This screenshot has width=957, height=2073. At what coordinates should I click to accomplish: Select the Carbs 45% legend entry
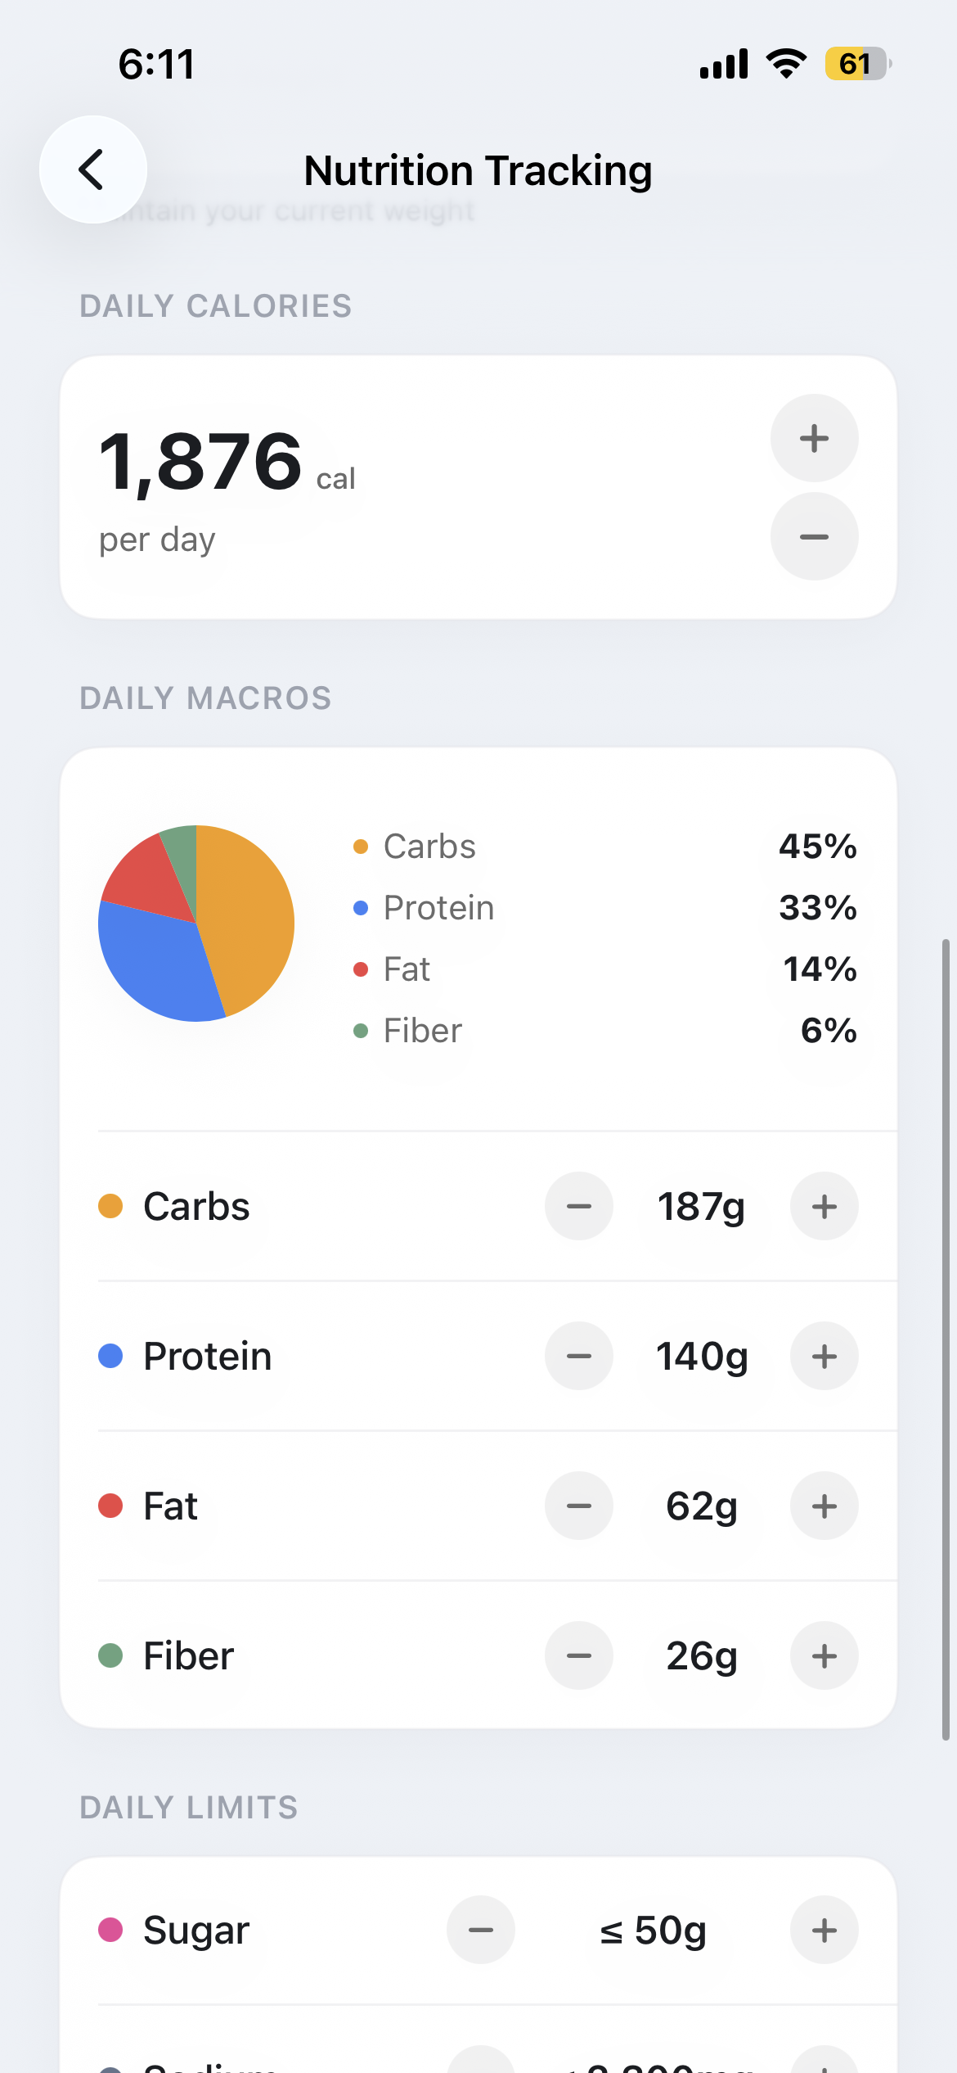click(x=604, y=847)
